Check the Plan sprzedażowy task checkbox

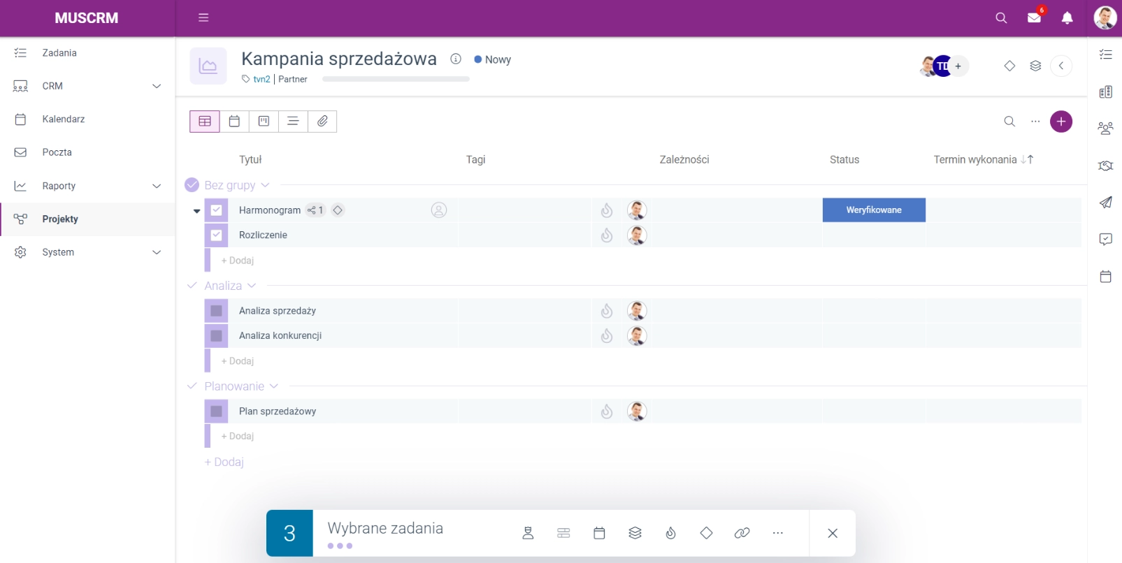pos(216,411)
